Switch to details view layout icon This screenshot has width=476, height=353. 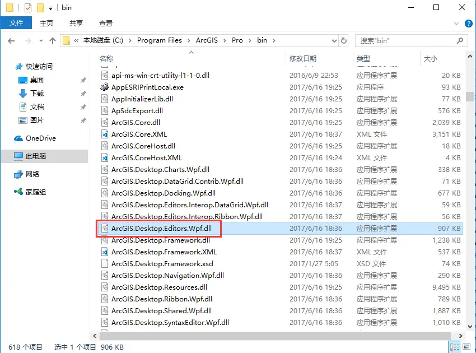click(x=455, y=347)
